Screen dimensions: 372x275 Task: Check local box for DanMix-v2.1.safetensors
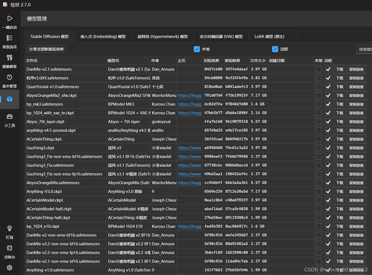(x=319, y=69)
